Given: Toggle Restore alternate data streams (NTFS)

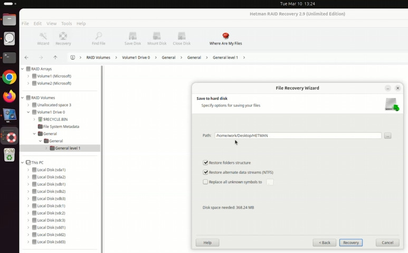Looking at the screenshot, I should pos(205,172).
